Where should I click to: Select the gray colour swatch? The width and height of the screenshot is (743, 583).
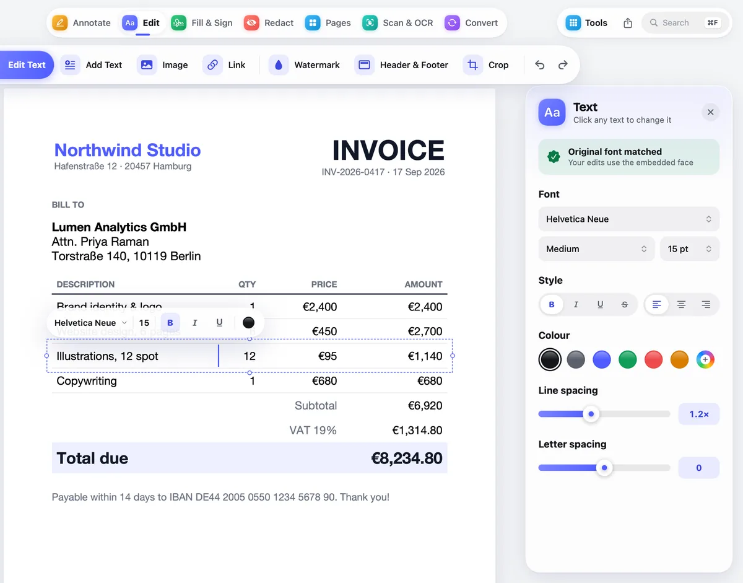576,359
